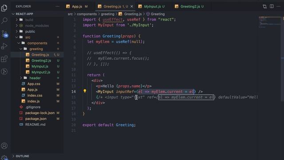The width and height of the screenshot is (284, 160).
Task: Open App.js from the file tree
Action: 37,89
